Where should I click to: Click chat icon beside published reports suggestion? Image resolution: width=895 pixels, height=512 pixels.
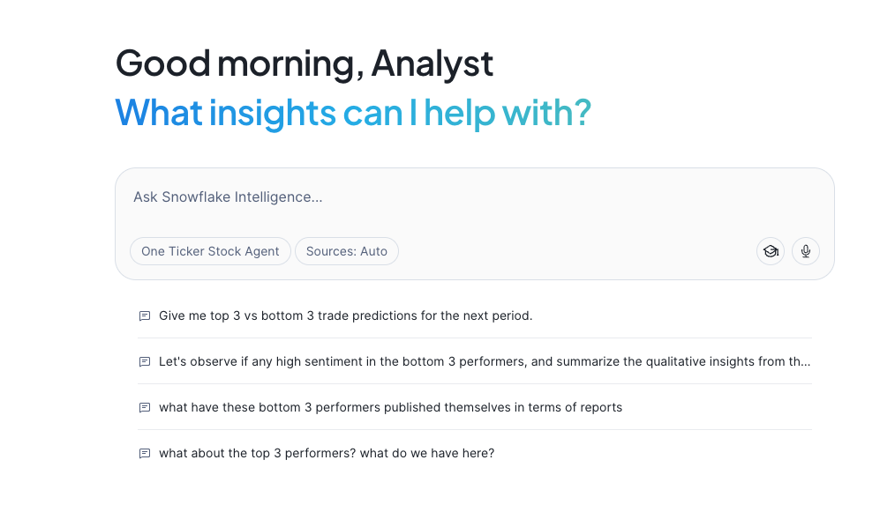coord(145,407)
